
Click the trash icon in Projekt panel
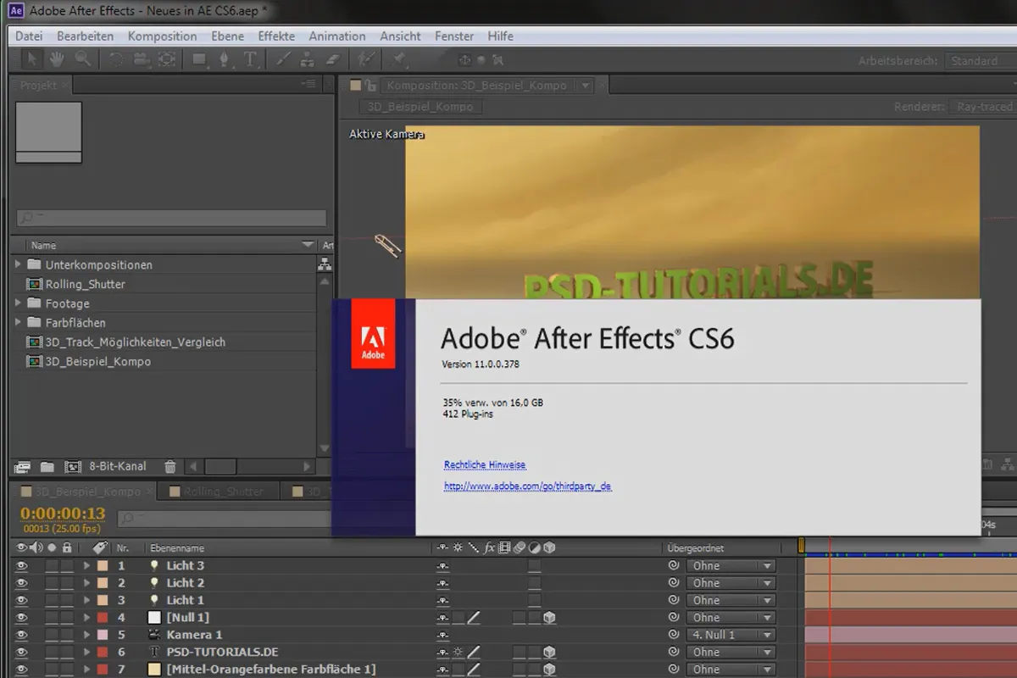[169, 466]
